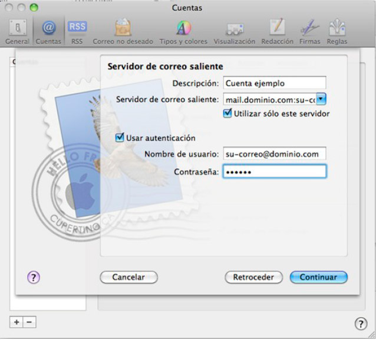Click Cancelar to dismiss the dialog
Image resolution: width=376 pixels, height=340 pixels.
[128, 277]
